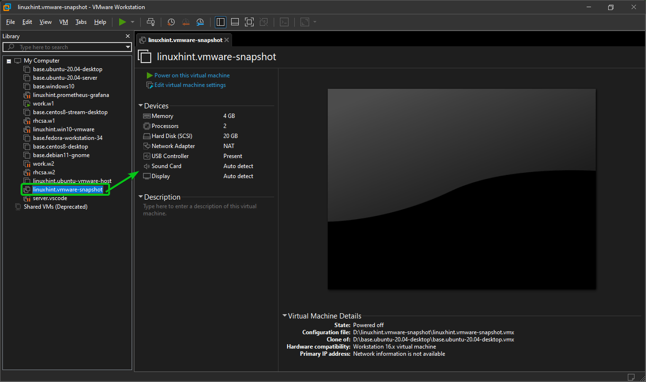The width and height of the screenshot is (646, 382).
Task: Click Edit virtual machine settings
Action: (189, 85)
